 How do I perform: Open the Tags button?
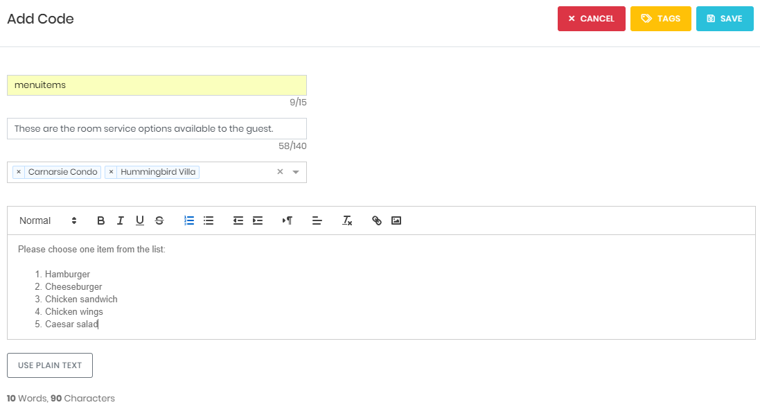661,19
